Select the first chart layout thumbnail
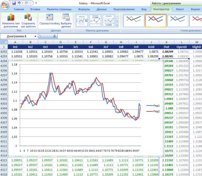This screenshot has height=176, width=202. tap(82, 20)
